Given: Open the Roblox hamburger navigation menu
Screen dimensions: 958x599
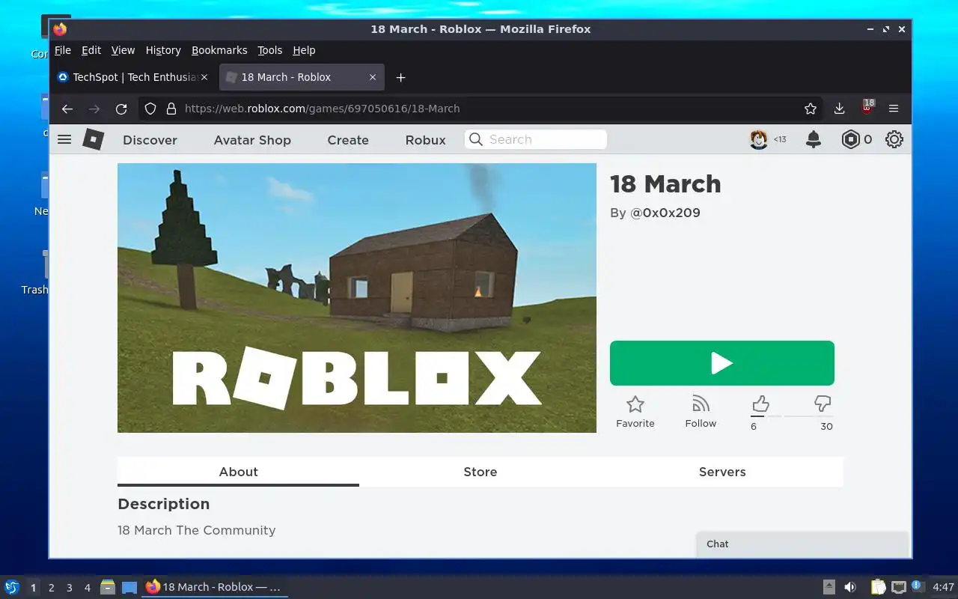Looking at the screenshot, I should pos(64,139).
